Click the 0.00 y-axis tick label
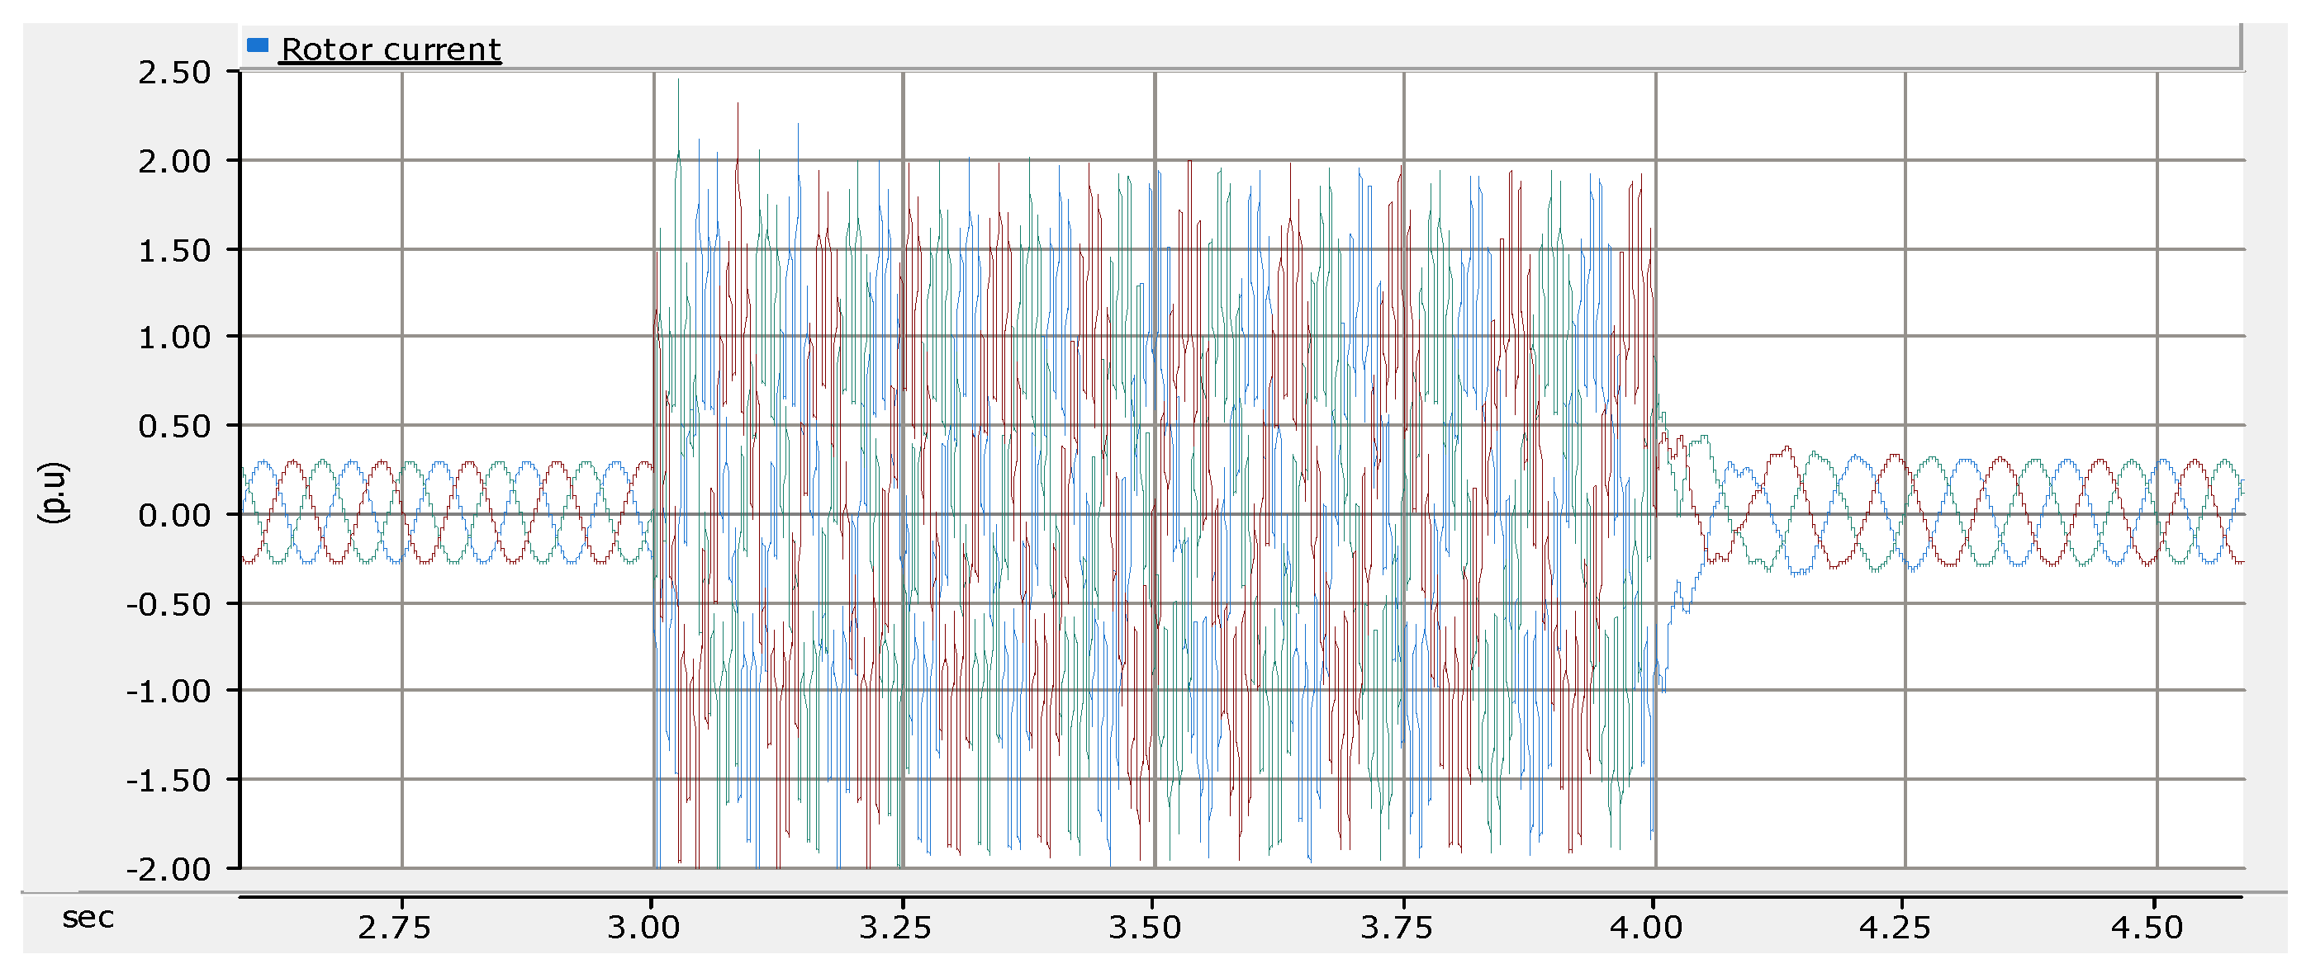 point(174,516)
